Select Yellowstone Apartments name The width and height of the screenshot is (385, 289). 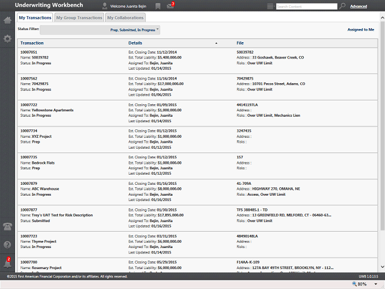tap(52, 110)
